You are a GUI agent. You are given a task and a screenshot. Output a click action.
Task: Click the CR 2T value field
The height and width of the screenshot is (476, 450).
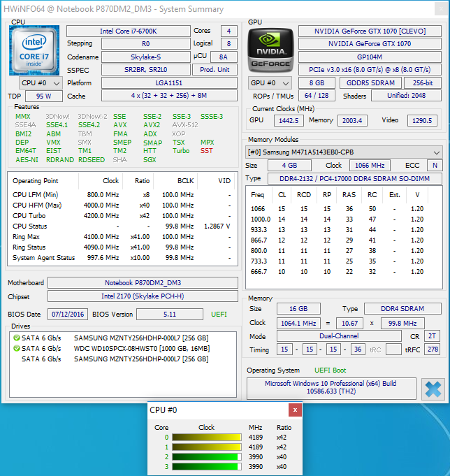[x=432, y=336]
